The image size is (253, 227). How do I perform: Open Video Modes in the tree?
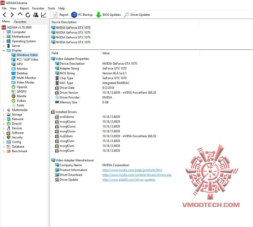(23, 82)
